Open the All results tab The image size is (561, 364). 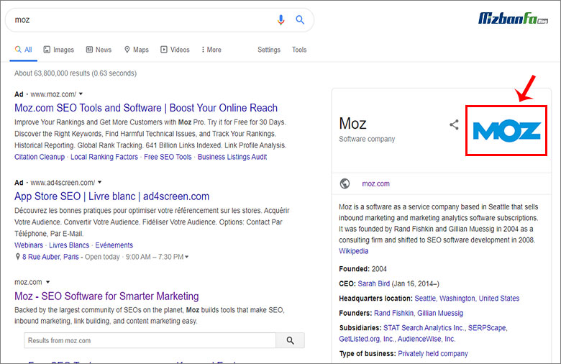24,50
